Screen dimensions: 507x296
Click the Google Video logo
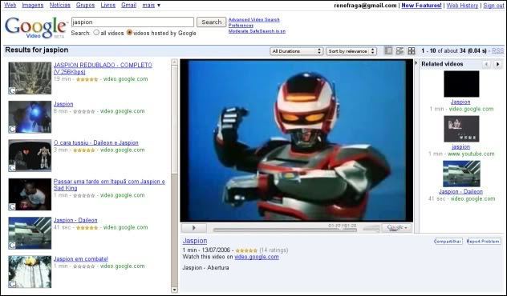[x=35, y=28]
